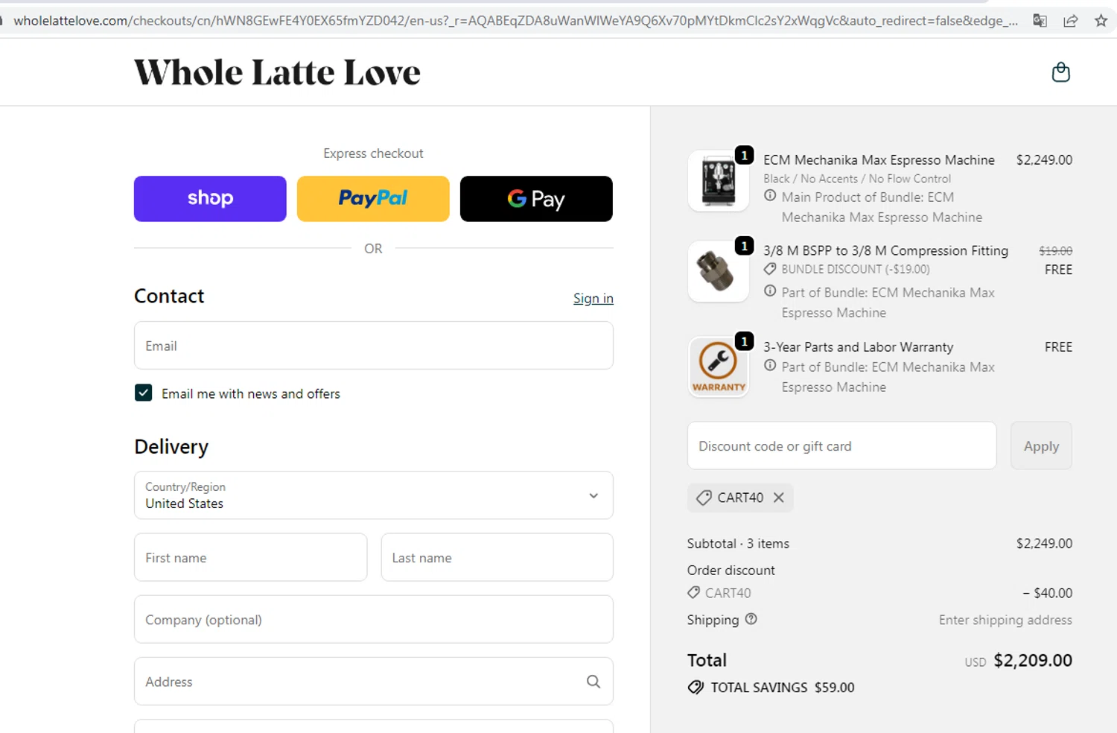The image size is (1117, 733).
Task: Click the Address input field
Action: pos(374,681)
